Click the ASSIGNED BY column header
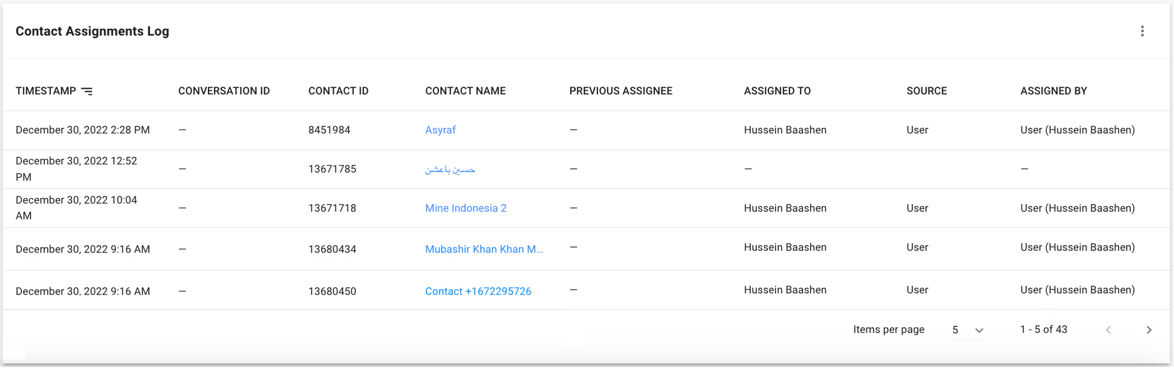1174x368 pixels. [1054, 91]
